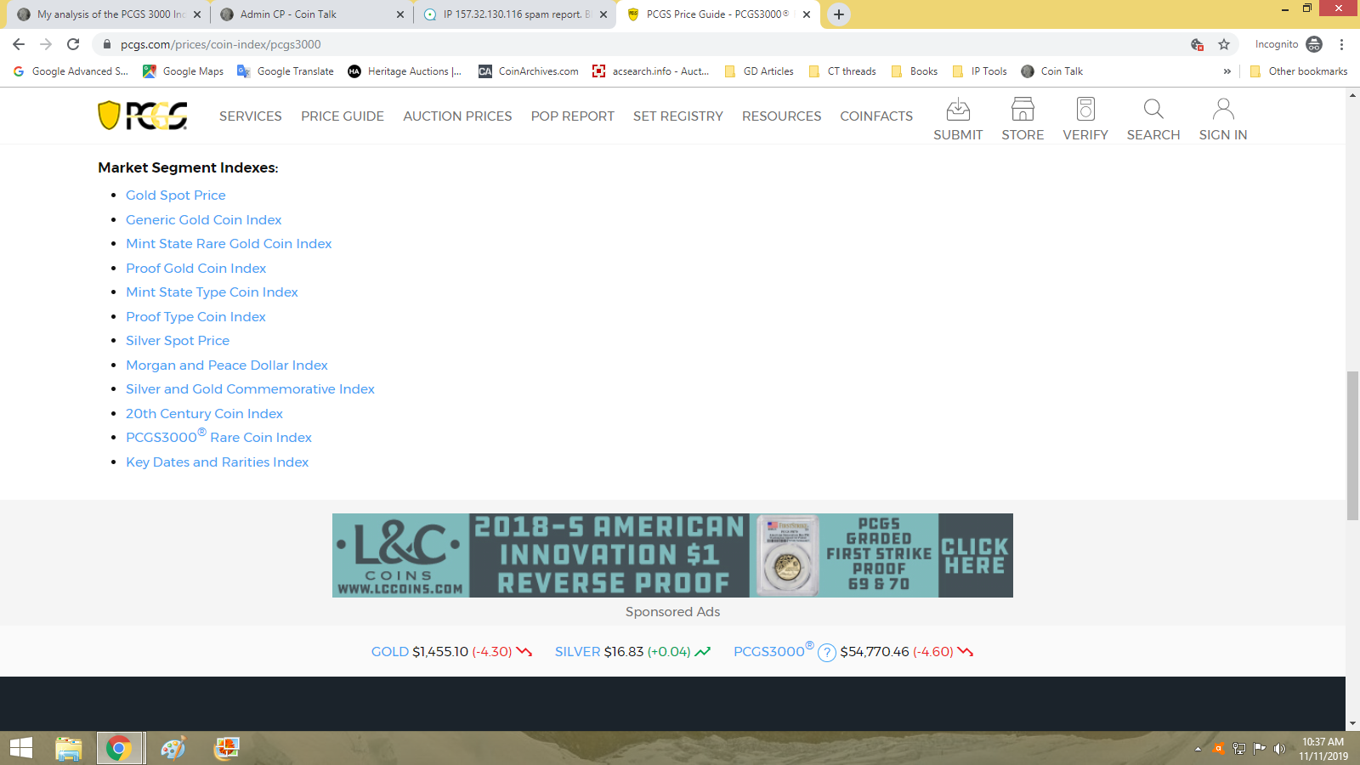This screenshot has width=1360, height=765.
Task: Open File Explorer from taskbar
Action: [x=68, y=748]
